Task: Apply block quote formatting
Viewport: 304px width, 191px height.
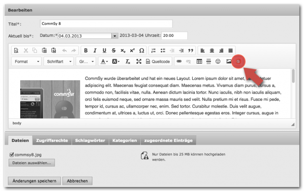Action: (191, 51)
